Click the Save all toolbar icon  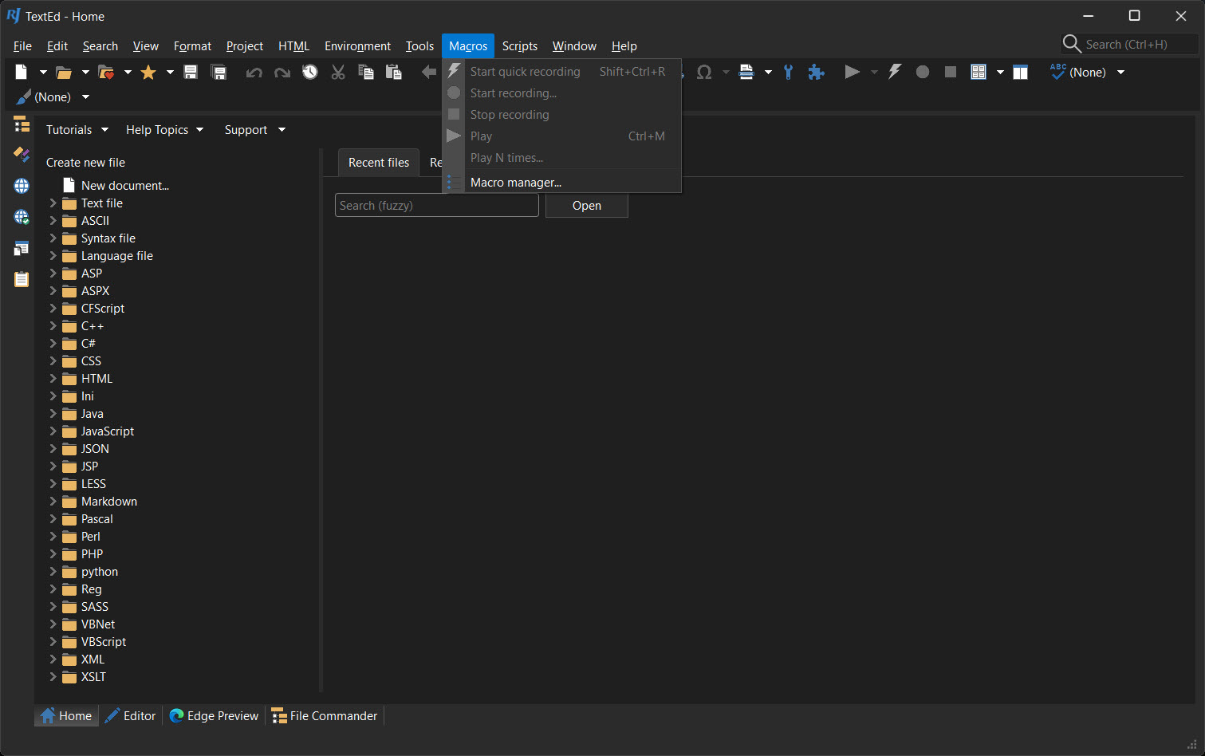point(219,72)
